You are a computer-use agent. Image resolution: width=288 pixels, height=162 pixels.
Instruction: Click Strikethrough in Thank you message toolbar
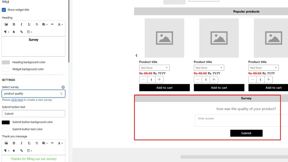click(x=37, y=143)
